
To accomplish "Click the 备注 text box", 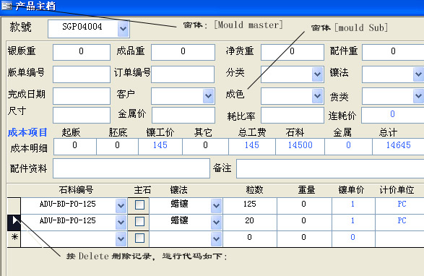I will click(x=330, y=168).
